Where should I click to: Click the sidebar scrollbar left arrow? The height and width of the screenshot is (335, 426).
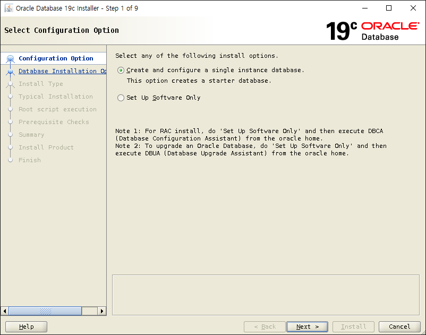coord(5,311)
